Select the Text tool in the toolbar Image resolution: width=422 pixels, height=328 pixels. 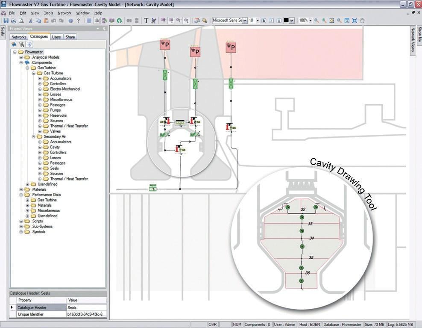click(x=147, y=20)
